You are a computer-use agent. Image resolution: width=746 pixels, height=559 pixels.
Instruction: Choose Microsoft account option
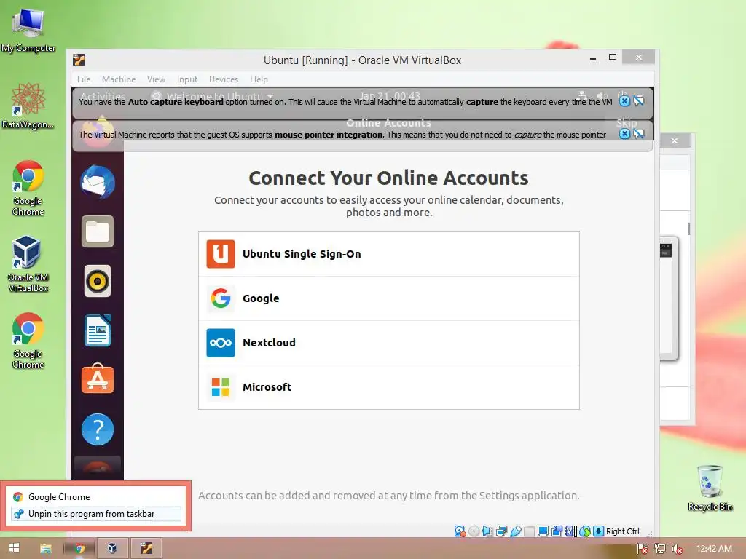click(389, 387)
